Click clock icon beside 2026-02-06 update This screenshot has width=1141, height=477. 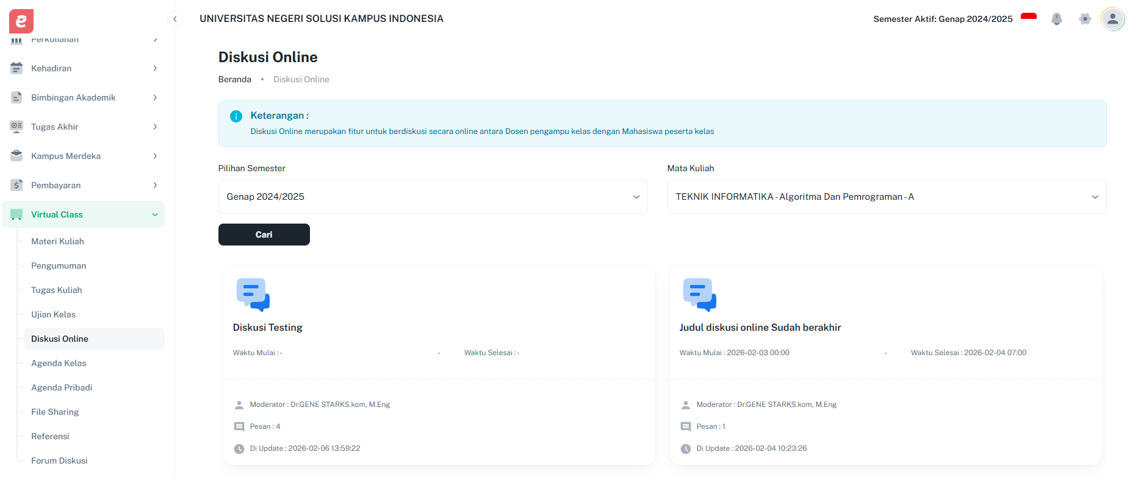pyautogui.click(x=239, y=449)
